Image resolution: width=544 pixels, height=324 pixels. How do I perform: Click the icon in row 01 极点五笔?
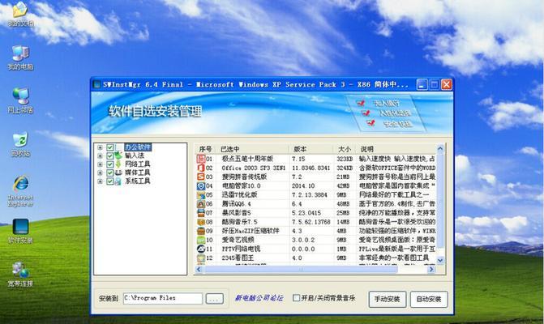201,159
